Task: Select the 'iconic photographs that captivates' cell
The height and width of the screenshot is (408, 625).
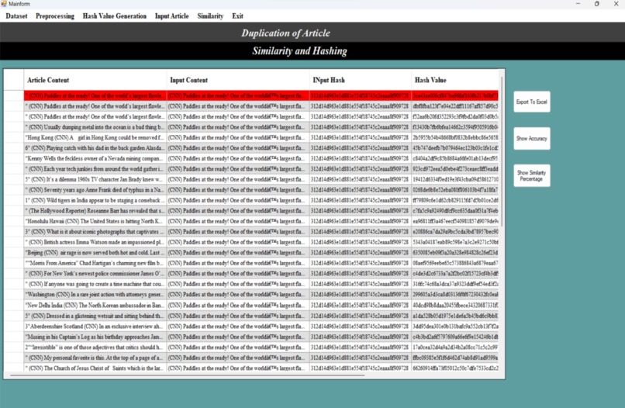Action: point(95,232)
